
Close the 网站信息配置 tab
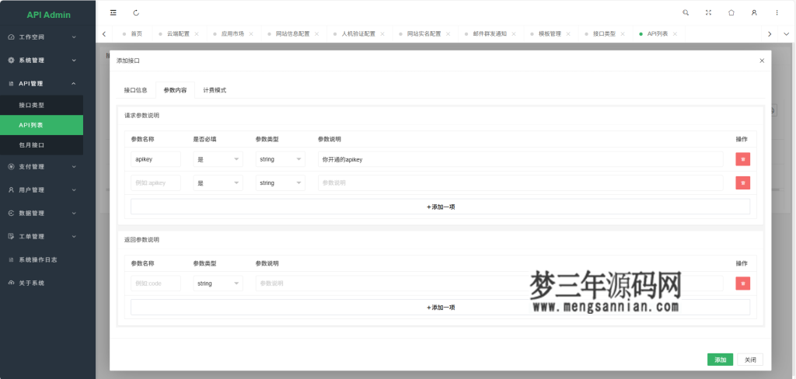(317, 34)
